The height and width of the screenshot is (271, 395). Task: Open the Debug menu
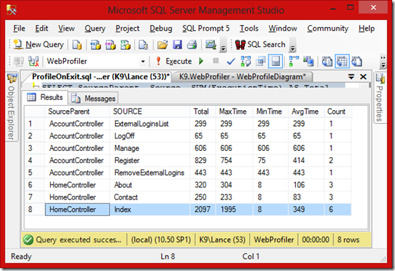coord(161,28)
